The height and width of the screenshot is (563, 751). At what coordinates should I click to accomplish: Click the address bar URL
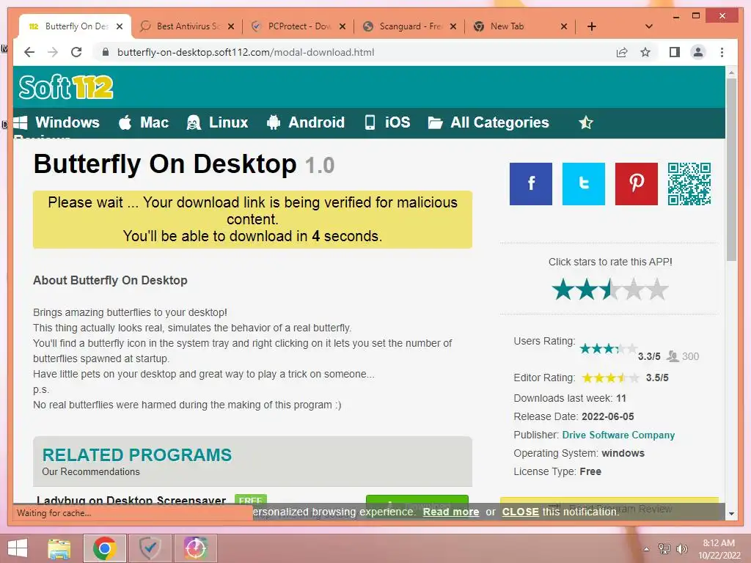246,52
